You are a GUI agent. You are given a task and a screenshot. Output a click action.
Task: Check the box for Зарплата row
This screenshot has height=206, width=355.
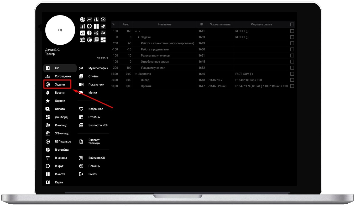(x=292, y=74)
